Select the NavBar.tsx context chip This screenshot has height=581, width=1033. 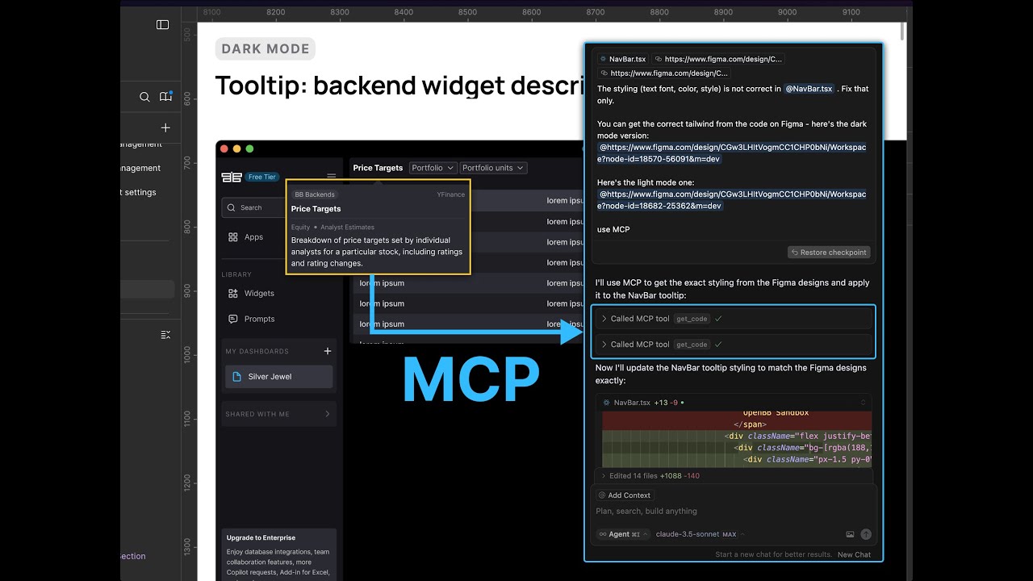pyautogui.click(x=623, y=59)
